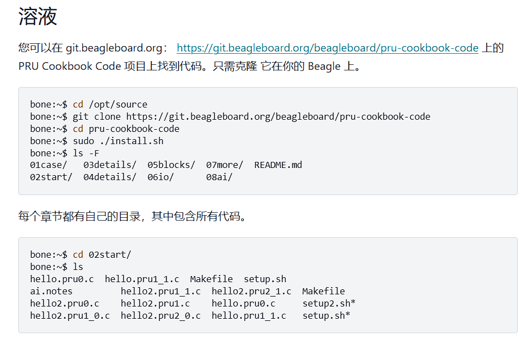Click the 溶液 section heading
The width and height of the screenshot is (530, 342).
click(x=38, y=16)
